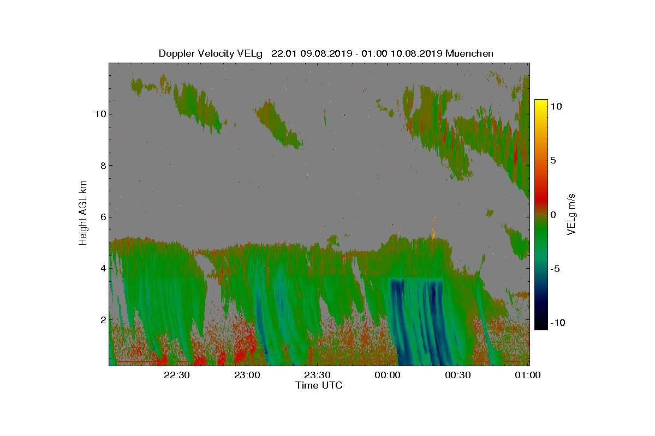
Task: Click the height axis tick label '4'
Action: pos(102,268)
